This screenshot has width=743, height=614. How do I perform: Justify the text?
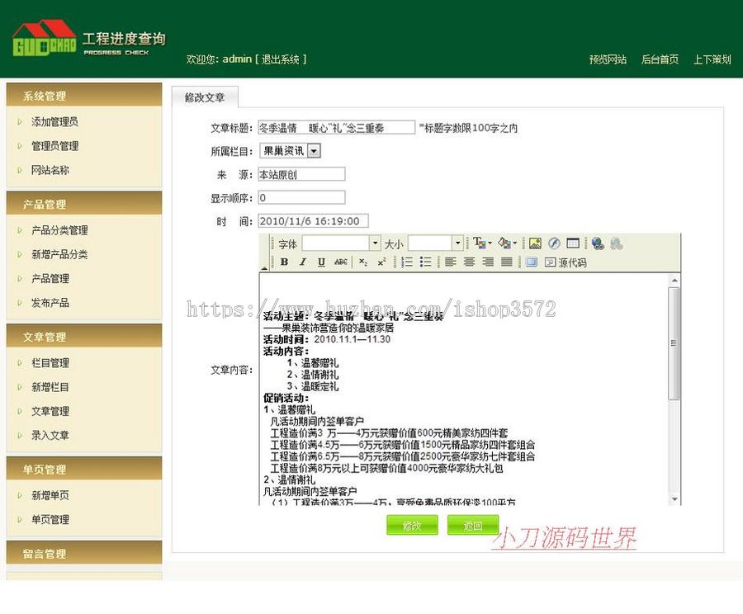(x=507, y=262)
